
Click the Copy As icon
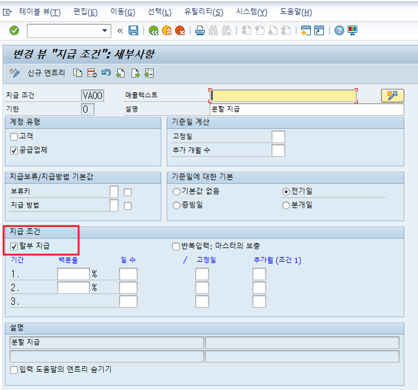coord(77,73)
